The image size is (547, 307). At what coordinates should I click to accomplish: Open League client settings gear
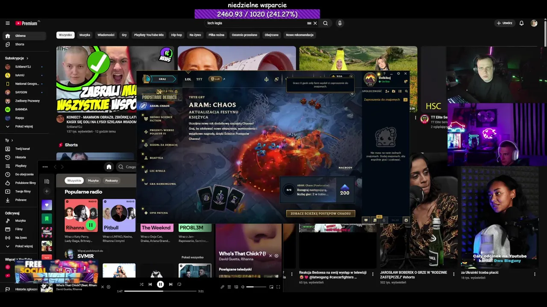pyautogui.click(x=398, y=73)
